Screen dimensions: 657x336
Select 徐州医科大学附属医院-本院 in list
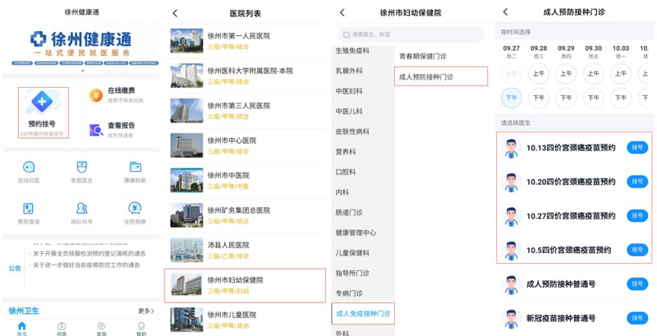coord(245,76)
